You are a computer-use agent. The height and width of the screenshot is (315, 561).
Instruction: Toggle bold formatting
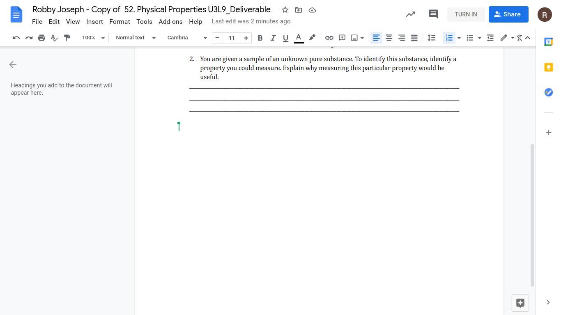[260, 38]
